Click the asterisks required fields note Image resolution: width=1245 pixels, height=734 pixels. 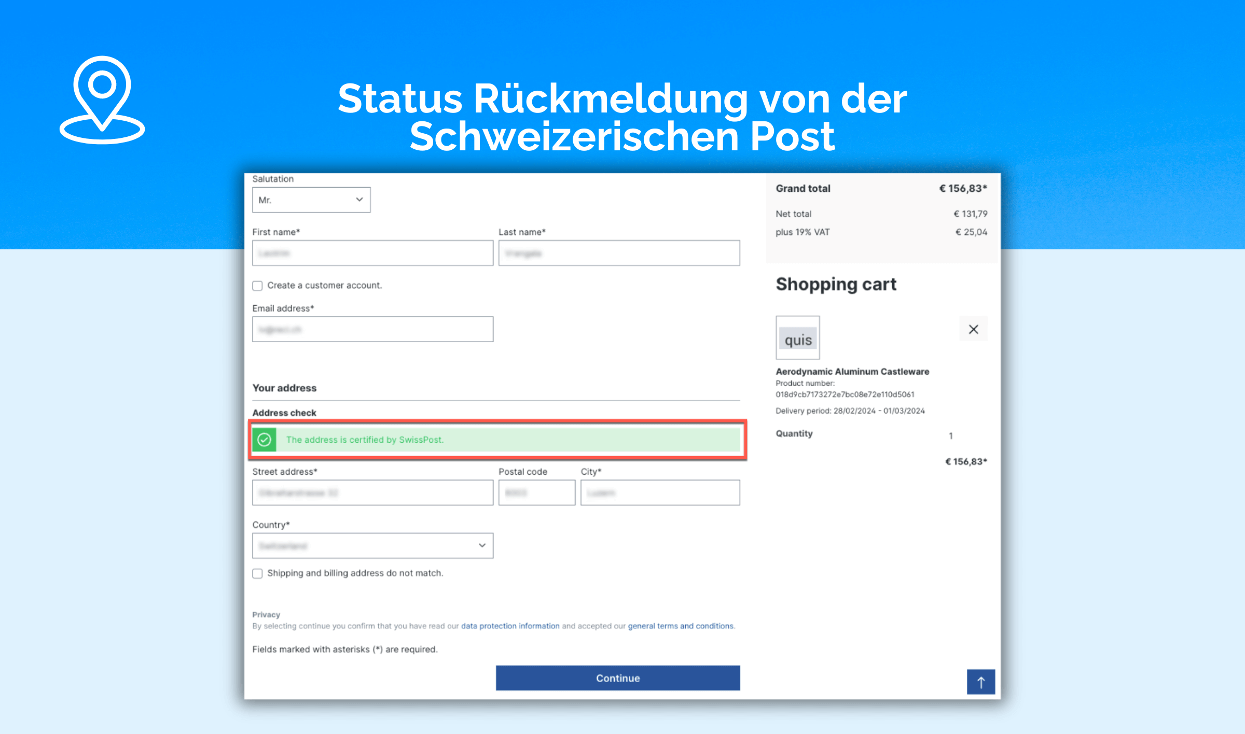[345, 650]
